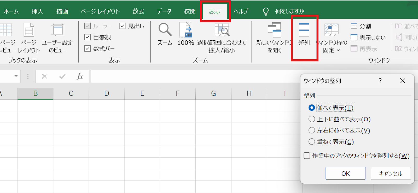Click 選択範囲に合わせて拡大/縮小 icon
The width and height of the screenshot is (418, 193).
point(222,30)
